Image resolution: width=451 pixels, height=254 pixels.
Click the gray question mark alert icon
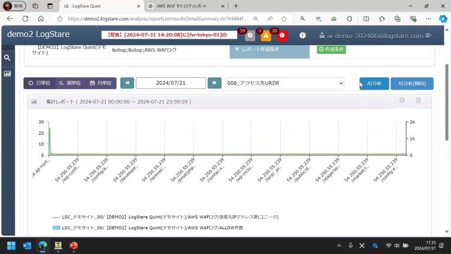(250, 36)
